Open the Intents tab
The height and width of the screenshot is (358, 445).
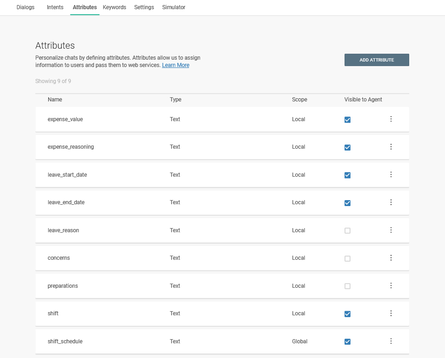point(55,7)
